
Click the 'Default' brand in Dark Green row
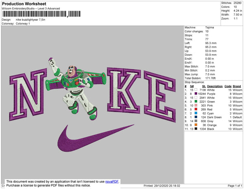pos(237,117)
